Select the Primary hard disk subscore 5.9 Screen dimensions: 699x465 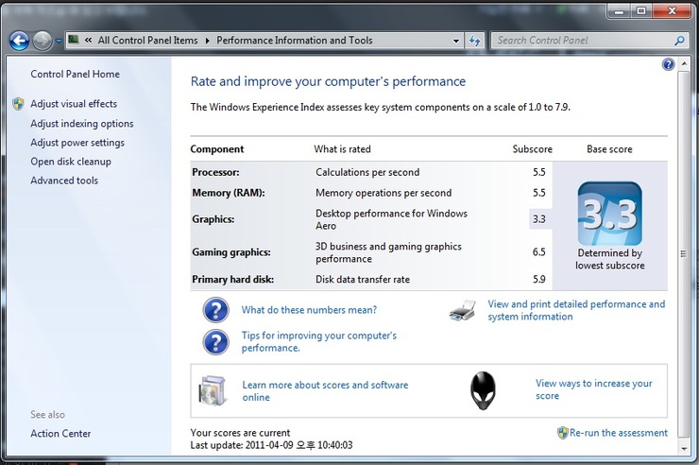pos(539,279)
